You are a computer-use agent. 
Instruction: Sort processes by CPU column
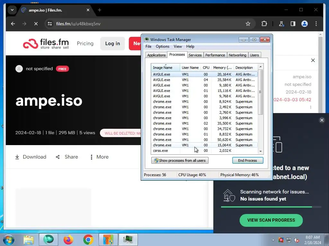pos(206,68)
